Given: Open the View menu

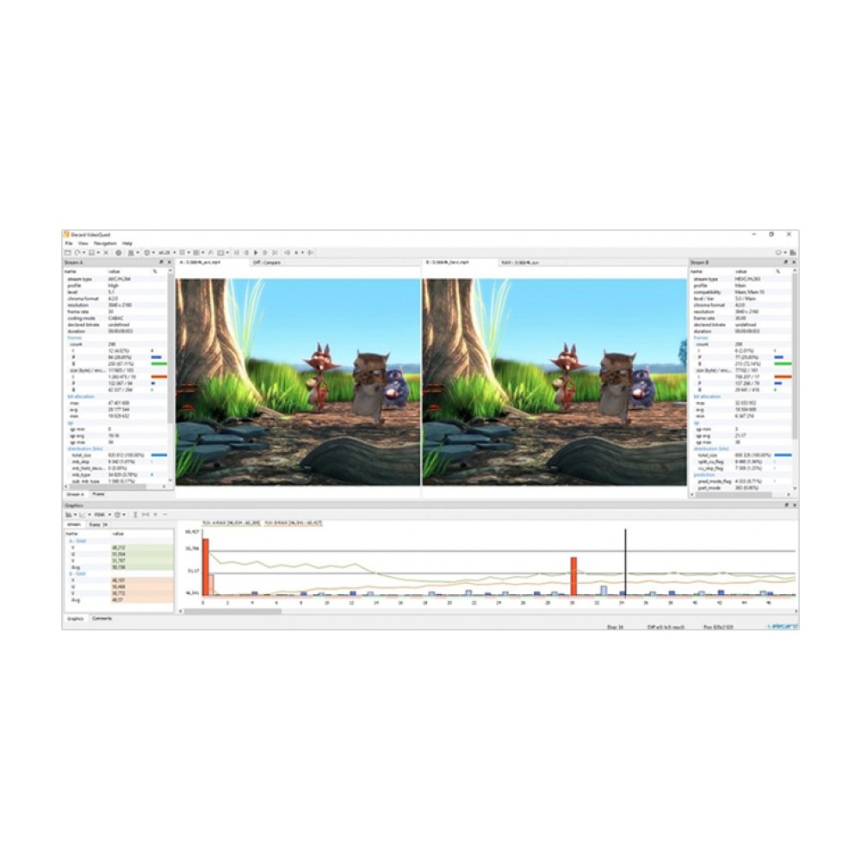Looking at the screenshot, I should pyautogui.click(x=83, y=244).
